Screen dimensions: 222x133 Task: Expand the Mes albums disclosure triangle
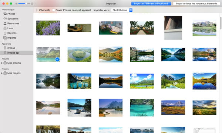(2, 63)
